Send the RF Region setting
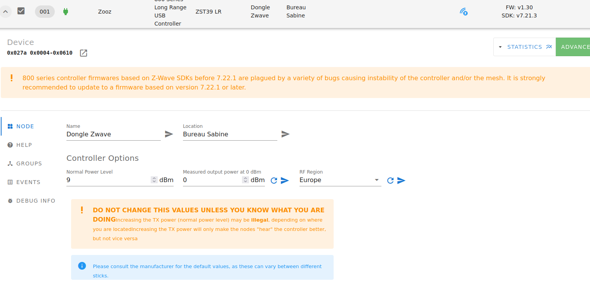Viewport: 590px width, 284px height. pyautogui.click(x=401, y=181)
